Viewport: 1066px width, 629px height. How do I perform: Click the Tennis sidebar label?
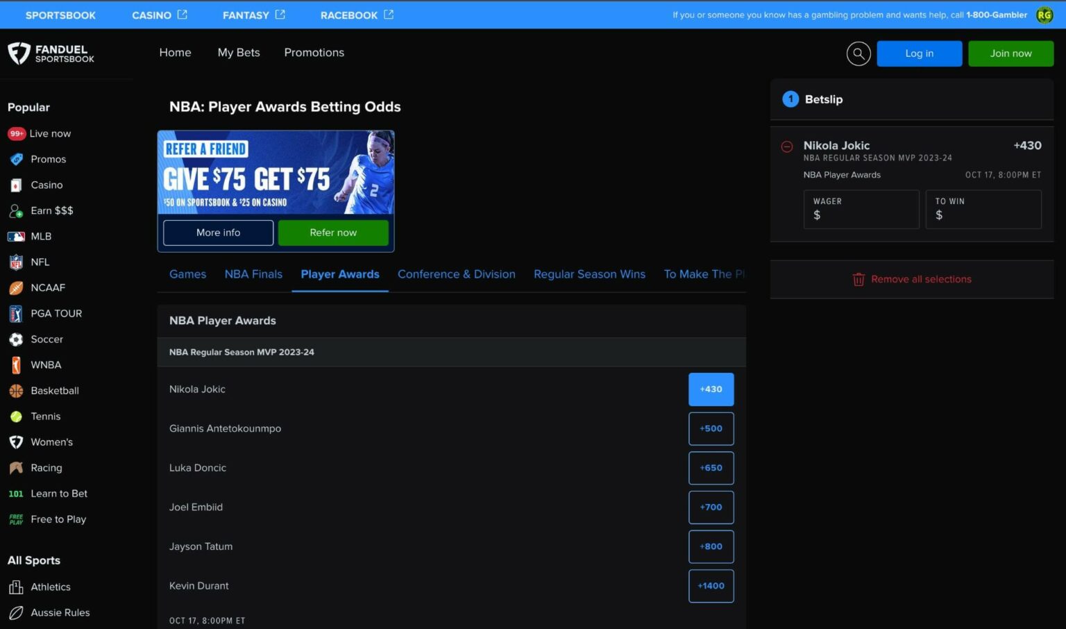coord(45,416)
